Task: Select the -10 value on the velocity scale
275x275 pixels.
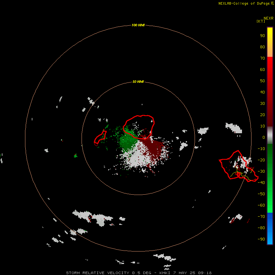Action: [x=261, y=149]
